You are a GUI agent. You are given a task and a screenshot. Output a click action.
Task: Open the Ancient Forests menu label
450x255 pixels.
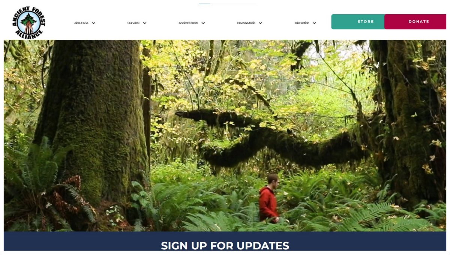pyautogui.click(x=188, y=23)
